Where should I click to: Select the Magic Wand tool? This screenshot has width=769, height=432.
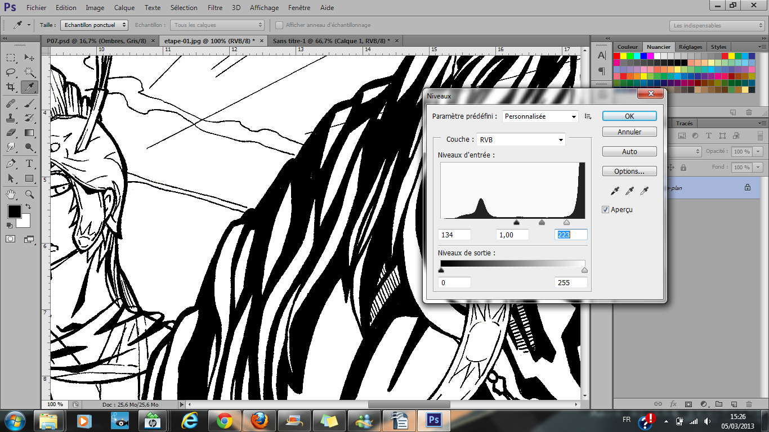coord(29,72)
